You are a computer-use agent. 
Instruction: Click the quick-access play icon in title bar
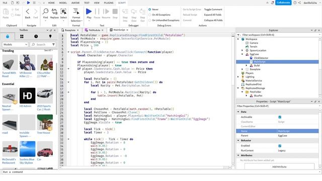pyautogui.click(x=28, y=3)
